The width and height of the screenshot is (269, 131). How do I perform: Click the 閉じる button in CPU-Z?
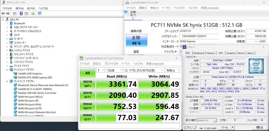click(x=260, y=127)
